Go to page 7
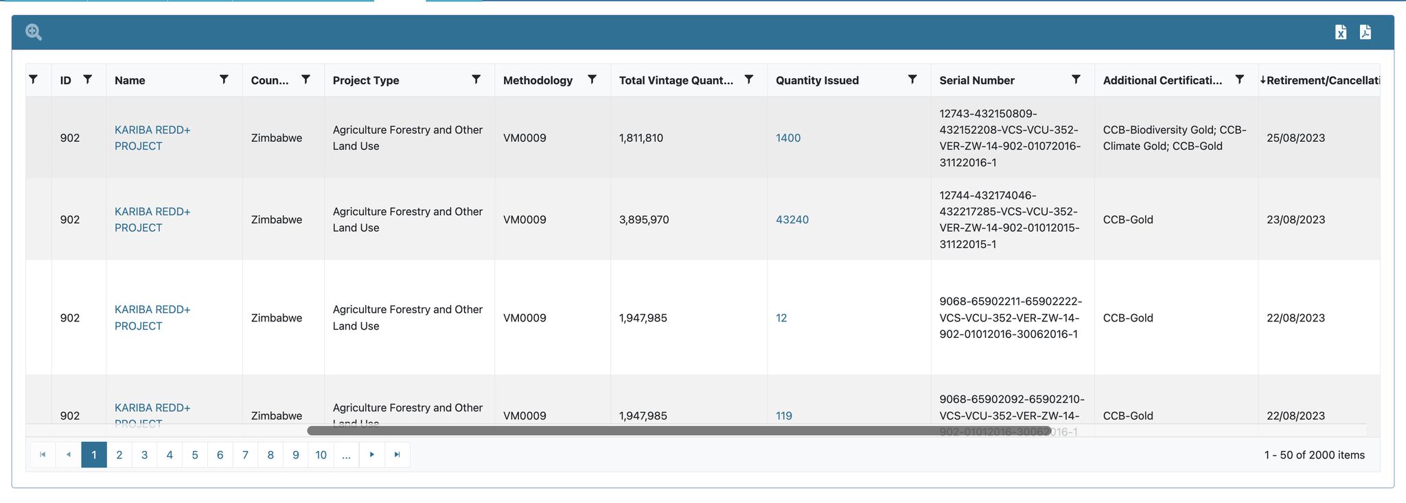 pos(245,454)
